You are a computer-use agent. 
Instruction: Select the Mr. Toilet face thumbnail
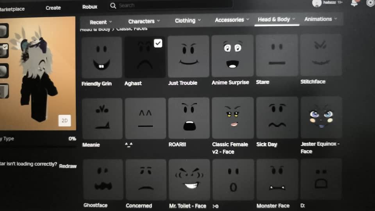(189, 180)
